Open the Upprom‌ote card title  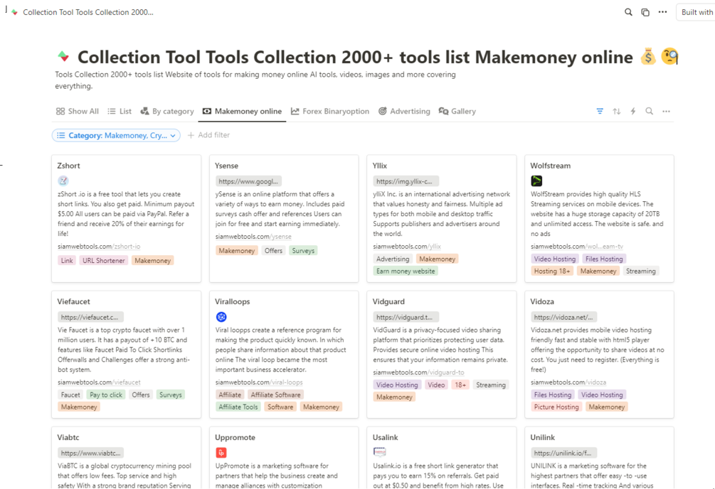point(235,437)
